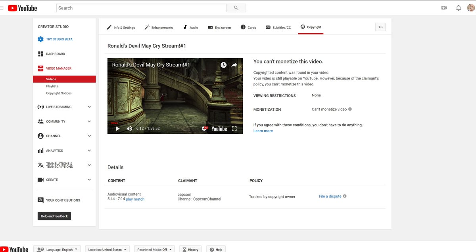The image size is (476, 252).
Task: Click the video title overlay in player
Action: click(x=151, y=65)
